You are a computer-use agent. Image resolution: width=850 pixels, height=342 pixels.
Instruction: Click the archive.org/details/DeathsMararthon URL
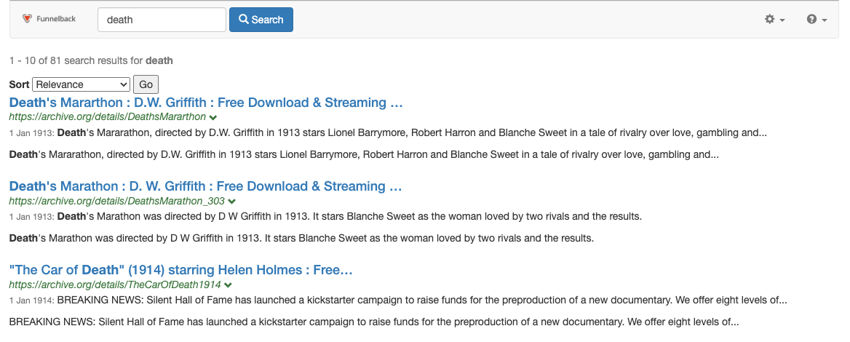108,116
